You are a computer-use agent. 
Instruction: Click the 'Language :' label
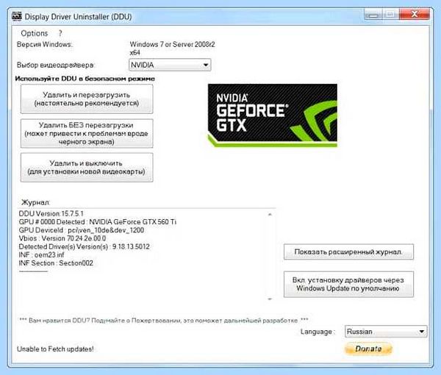point(318,332)
